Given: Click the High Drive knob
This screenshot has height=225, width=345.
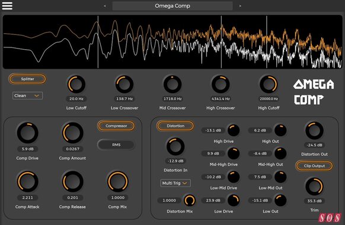Looking at the screenshot, I should click(x=234, y=130).
